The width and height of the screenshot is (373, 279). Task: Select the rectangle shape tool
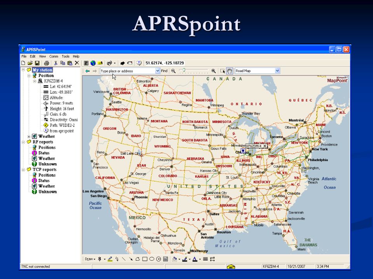145,259
